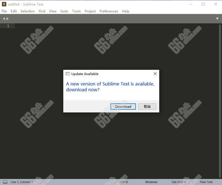Screen dimensions: 222x185
Task: Open the File menu
Action: click(x=4, y=11)
